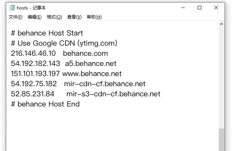234x151 pixels.
Task: Open the 帮助(H) Help menu
Action: pyautogui.click(x=94, y=17)
